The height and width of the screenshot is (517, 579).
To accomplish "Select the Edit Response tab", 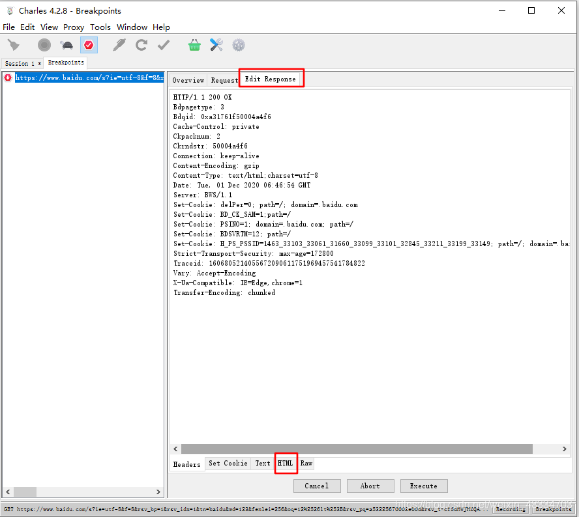I will coord(271,79).
